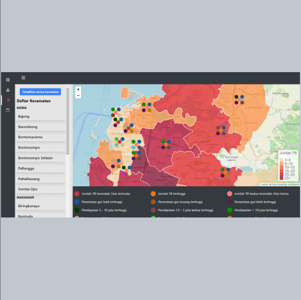Click the Jumlah TB tertinggi legend label

click(x=172, y=194)
